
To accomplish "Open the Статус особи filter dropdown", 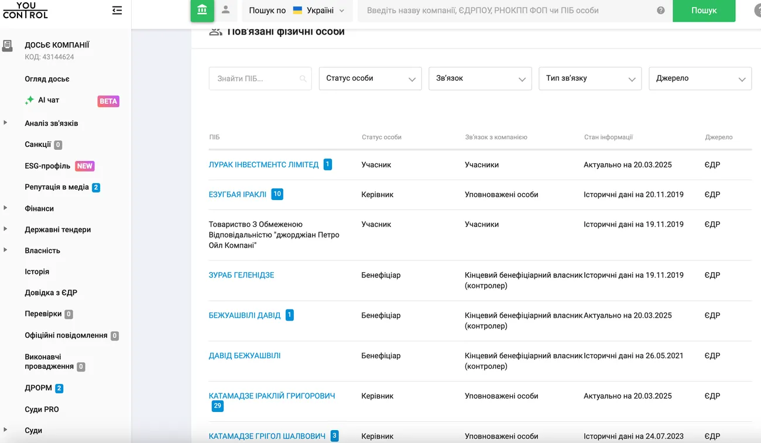I will click(370, 78).
